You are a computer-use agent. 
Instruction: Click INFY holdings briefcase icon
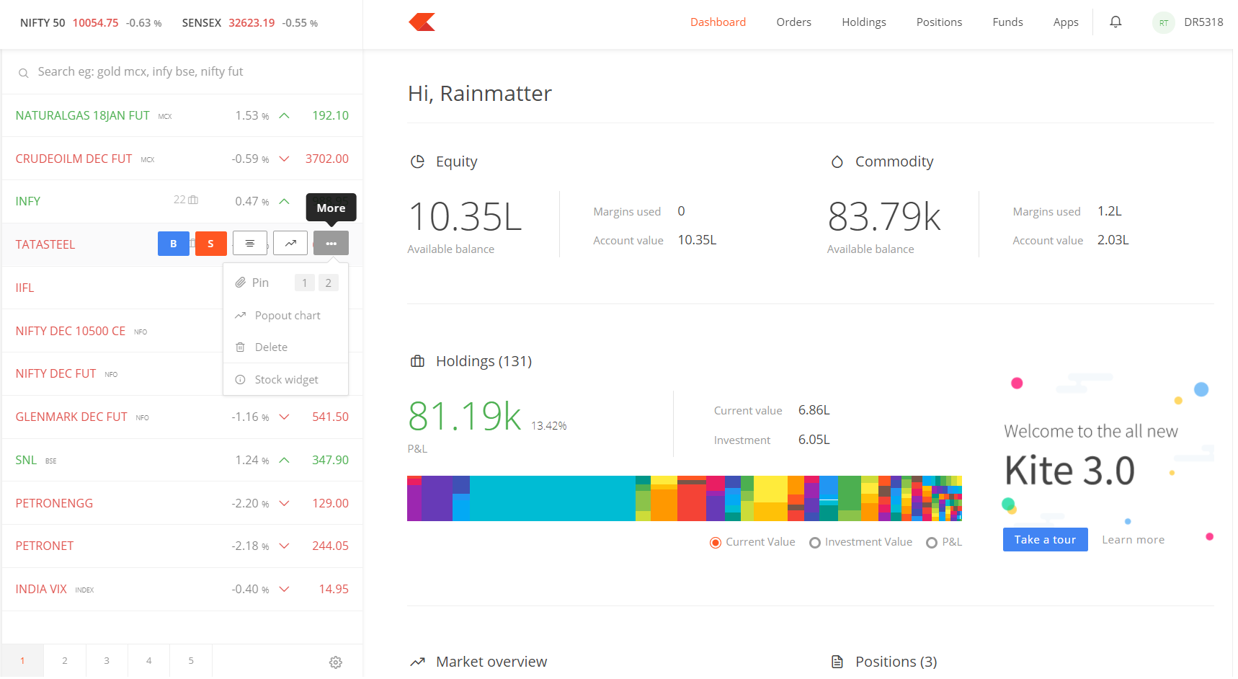click(x=194, y=200)
